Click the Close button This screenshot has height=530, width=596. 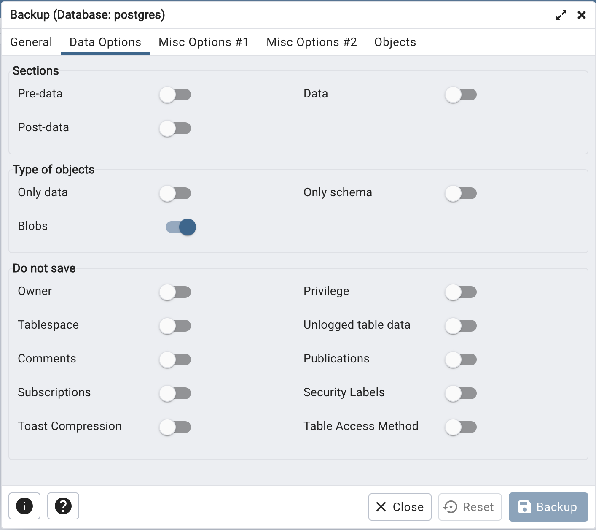tap(400, 507)
